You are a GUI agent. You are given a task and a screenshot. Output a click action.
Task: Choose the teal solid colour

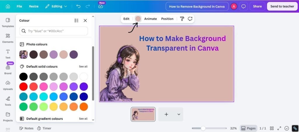point(23,97)
